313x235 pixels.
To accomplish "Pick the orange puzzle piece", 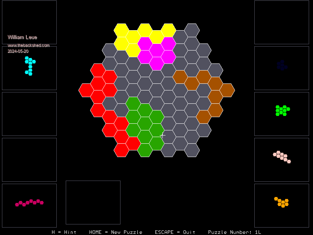I will tap(282, 202).
